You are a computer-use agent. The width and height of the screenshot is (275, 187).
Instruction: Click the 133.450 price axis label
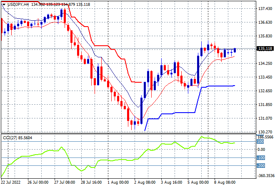(x=265, y=77)
